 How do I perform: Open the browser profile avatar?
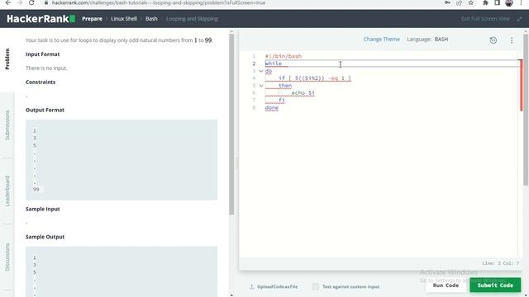(x=509, y=2)
